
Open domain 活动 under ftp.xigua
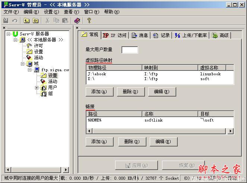(53, 82)
